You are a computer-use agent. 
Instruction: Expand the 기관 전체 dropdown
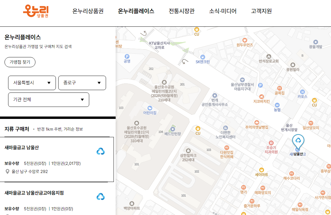(49, 100)
